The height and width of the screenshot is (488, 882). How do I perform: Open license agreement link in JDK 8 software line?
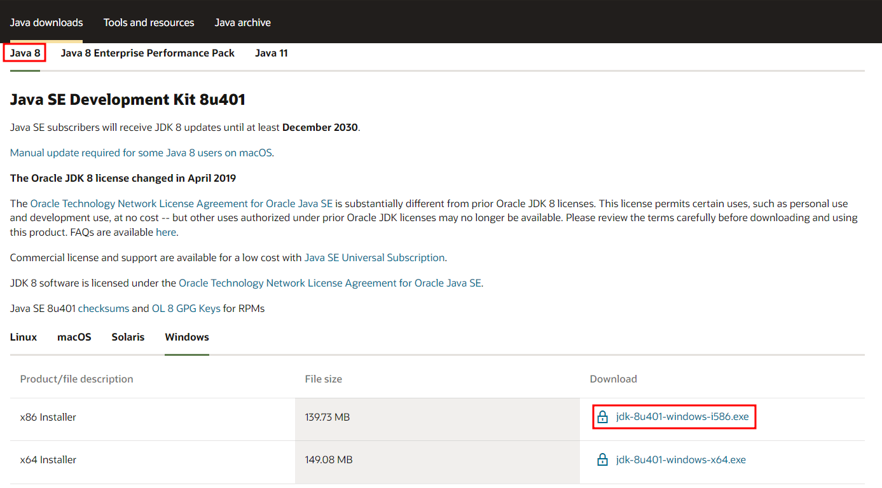click(330, 283)
